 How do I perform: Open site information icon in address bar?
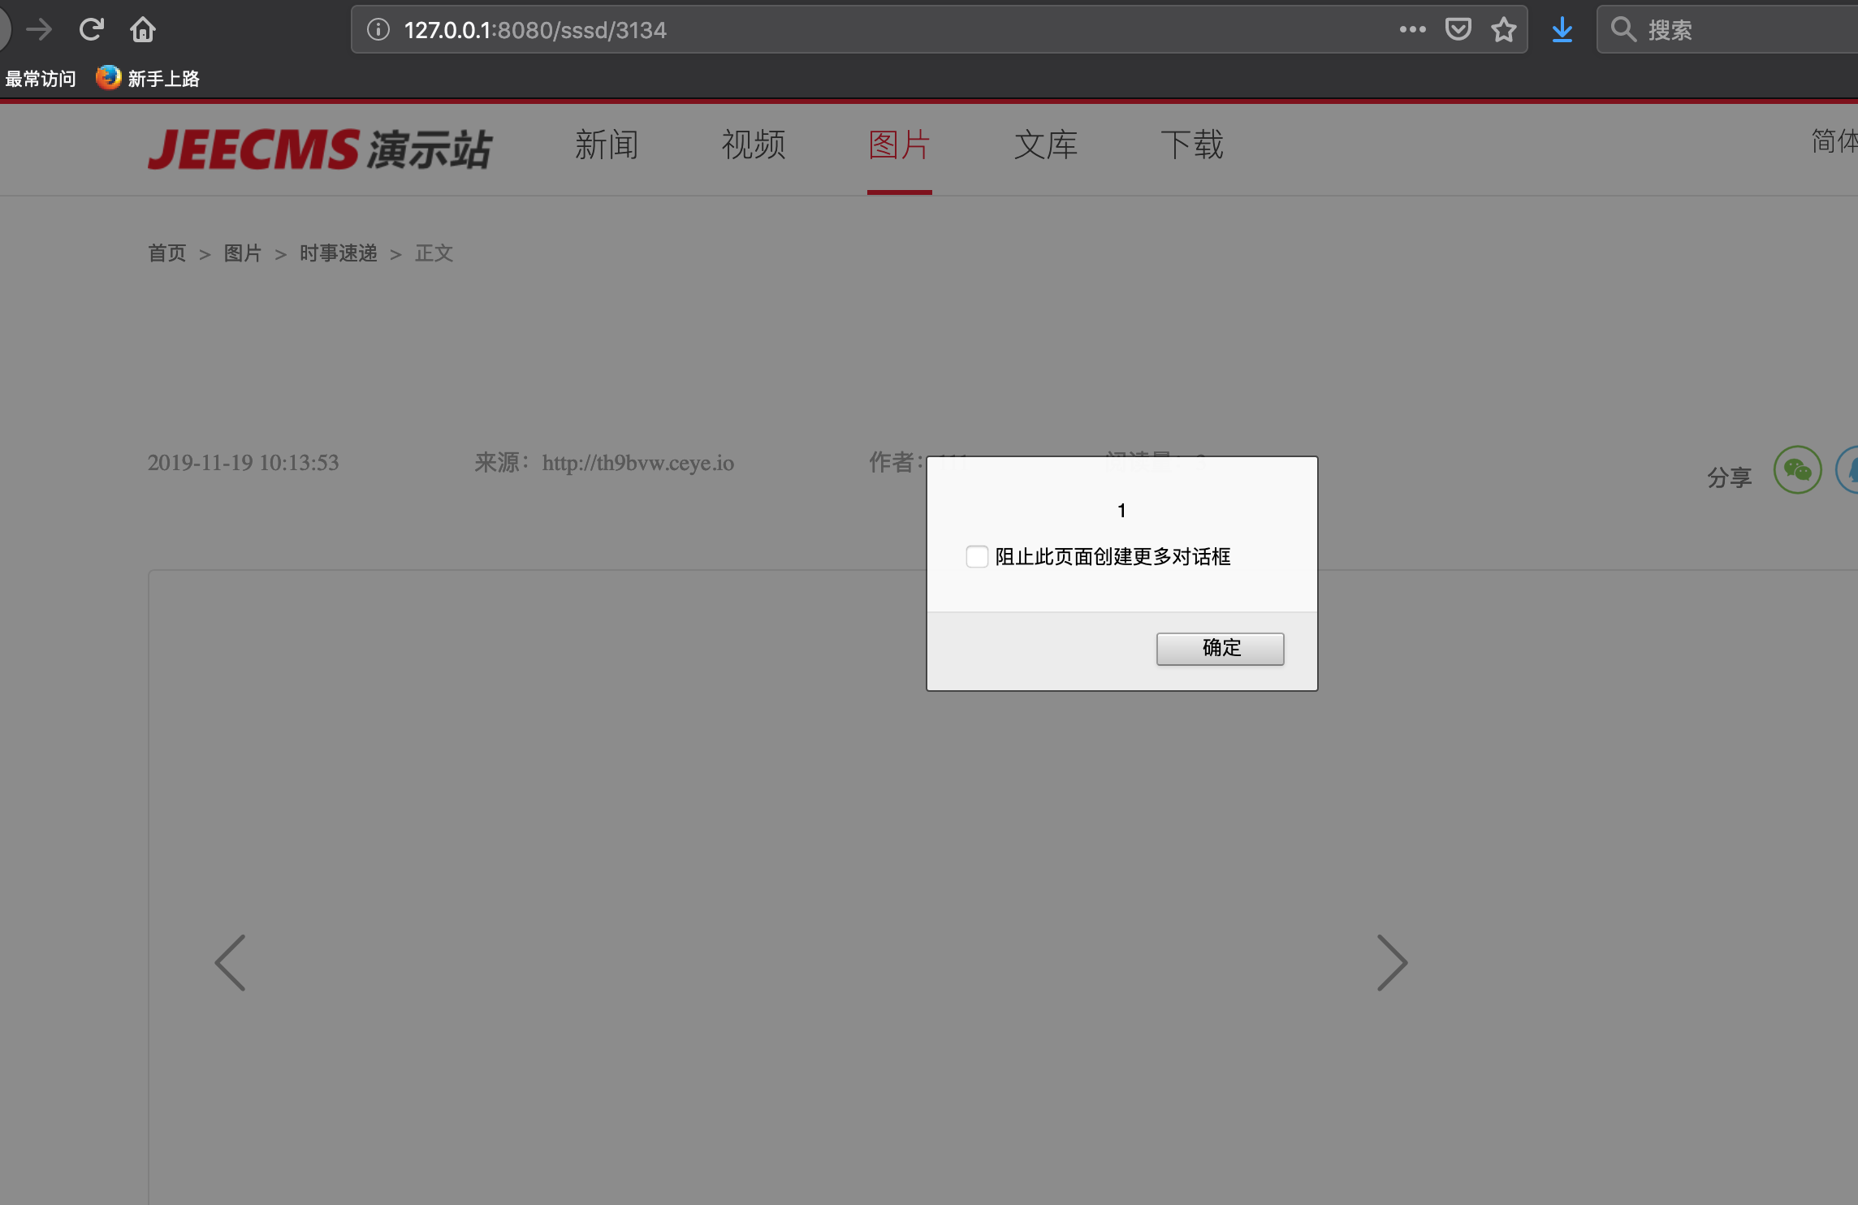378,30
